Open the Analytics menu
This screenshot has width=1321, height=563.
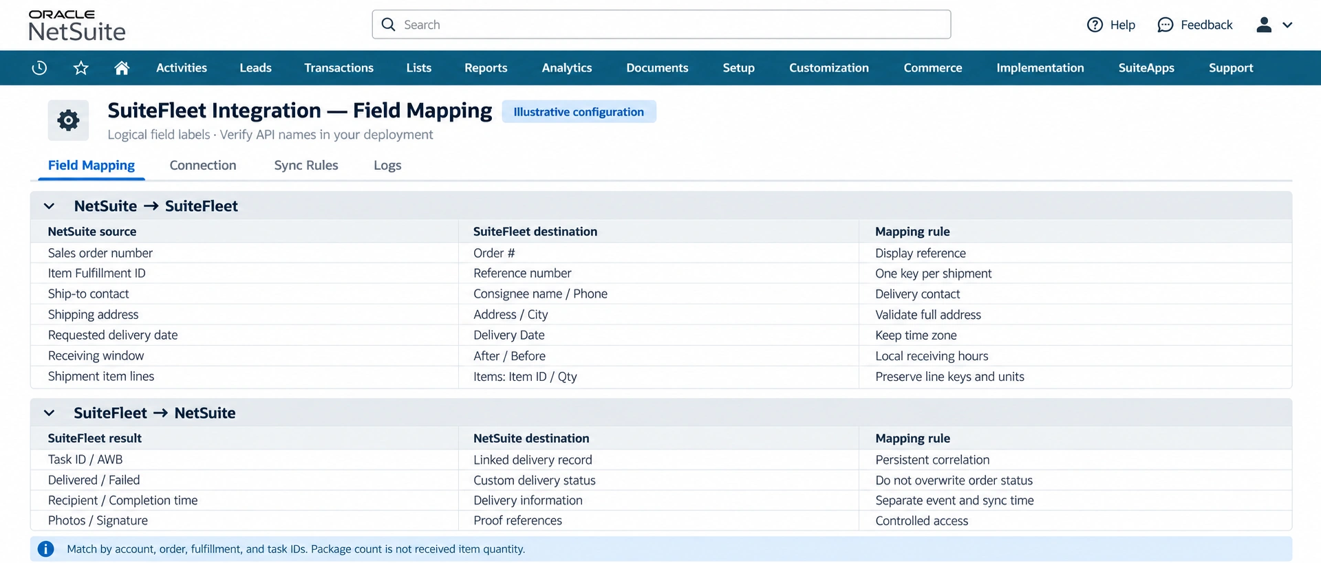point(566,67)
